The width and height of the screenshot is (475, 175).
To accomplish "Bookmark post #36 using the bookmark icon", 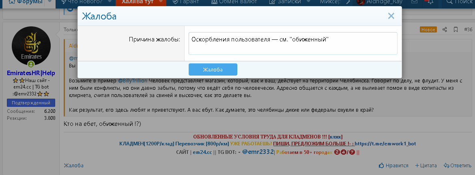I will coord(456,30).
